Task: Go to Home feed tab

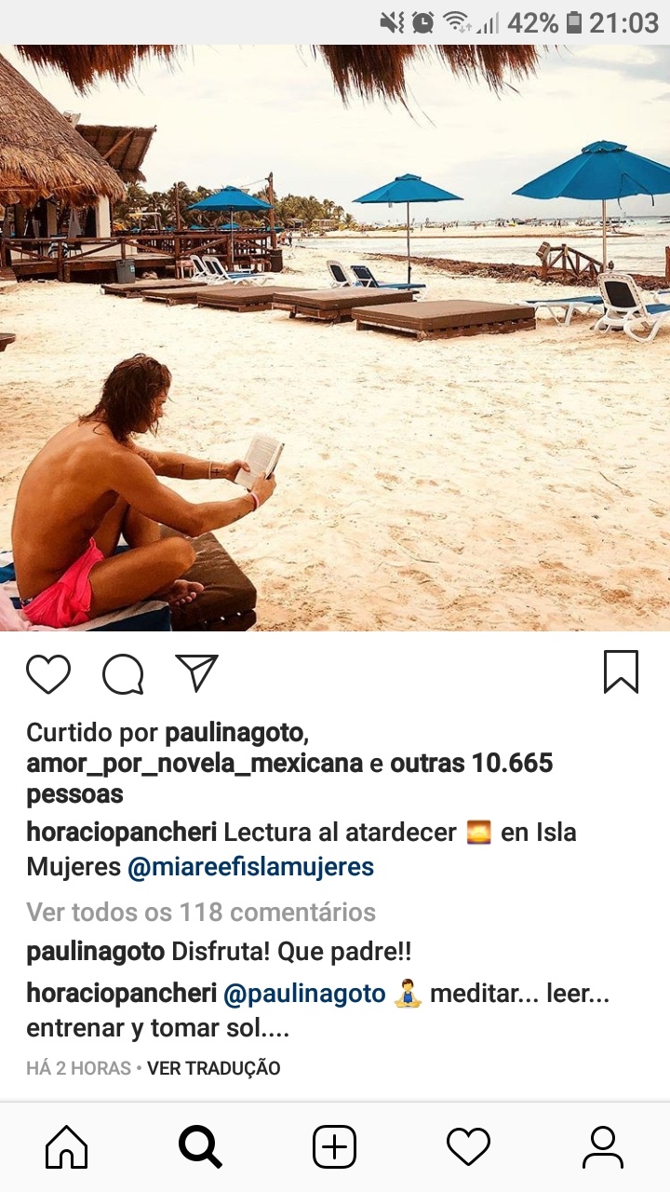Action: pyautogui.click(x=67, y=1146)
